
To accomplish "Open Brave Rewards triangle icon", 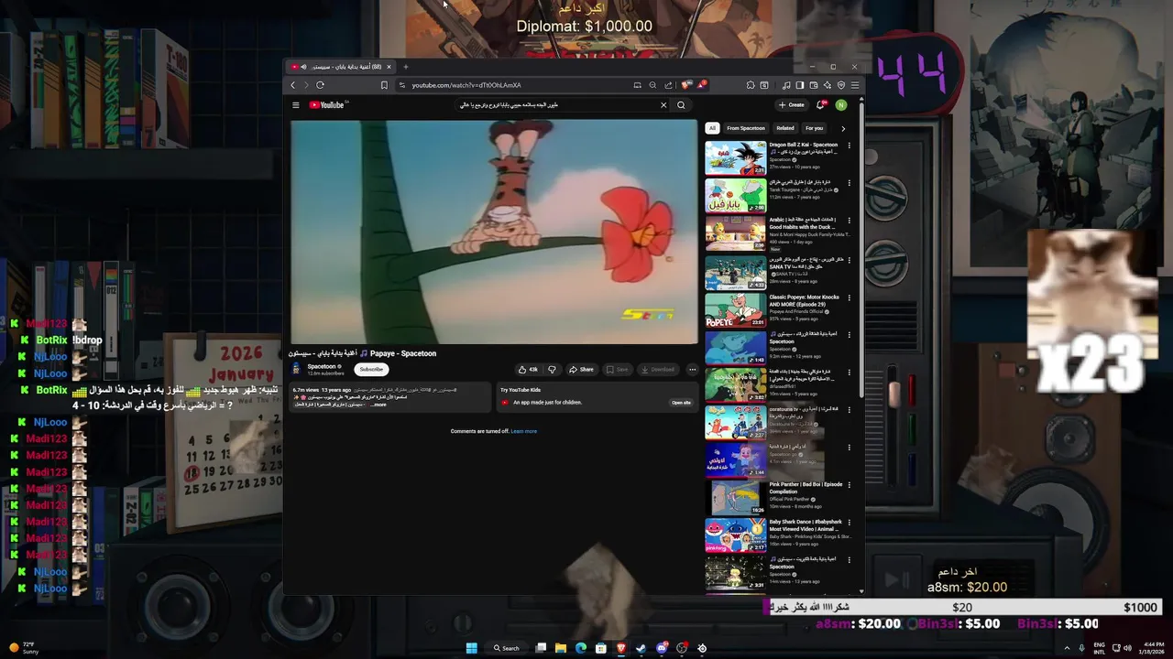I will coord(702,85).
